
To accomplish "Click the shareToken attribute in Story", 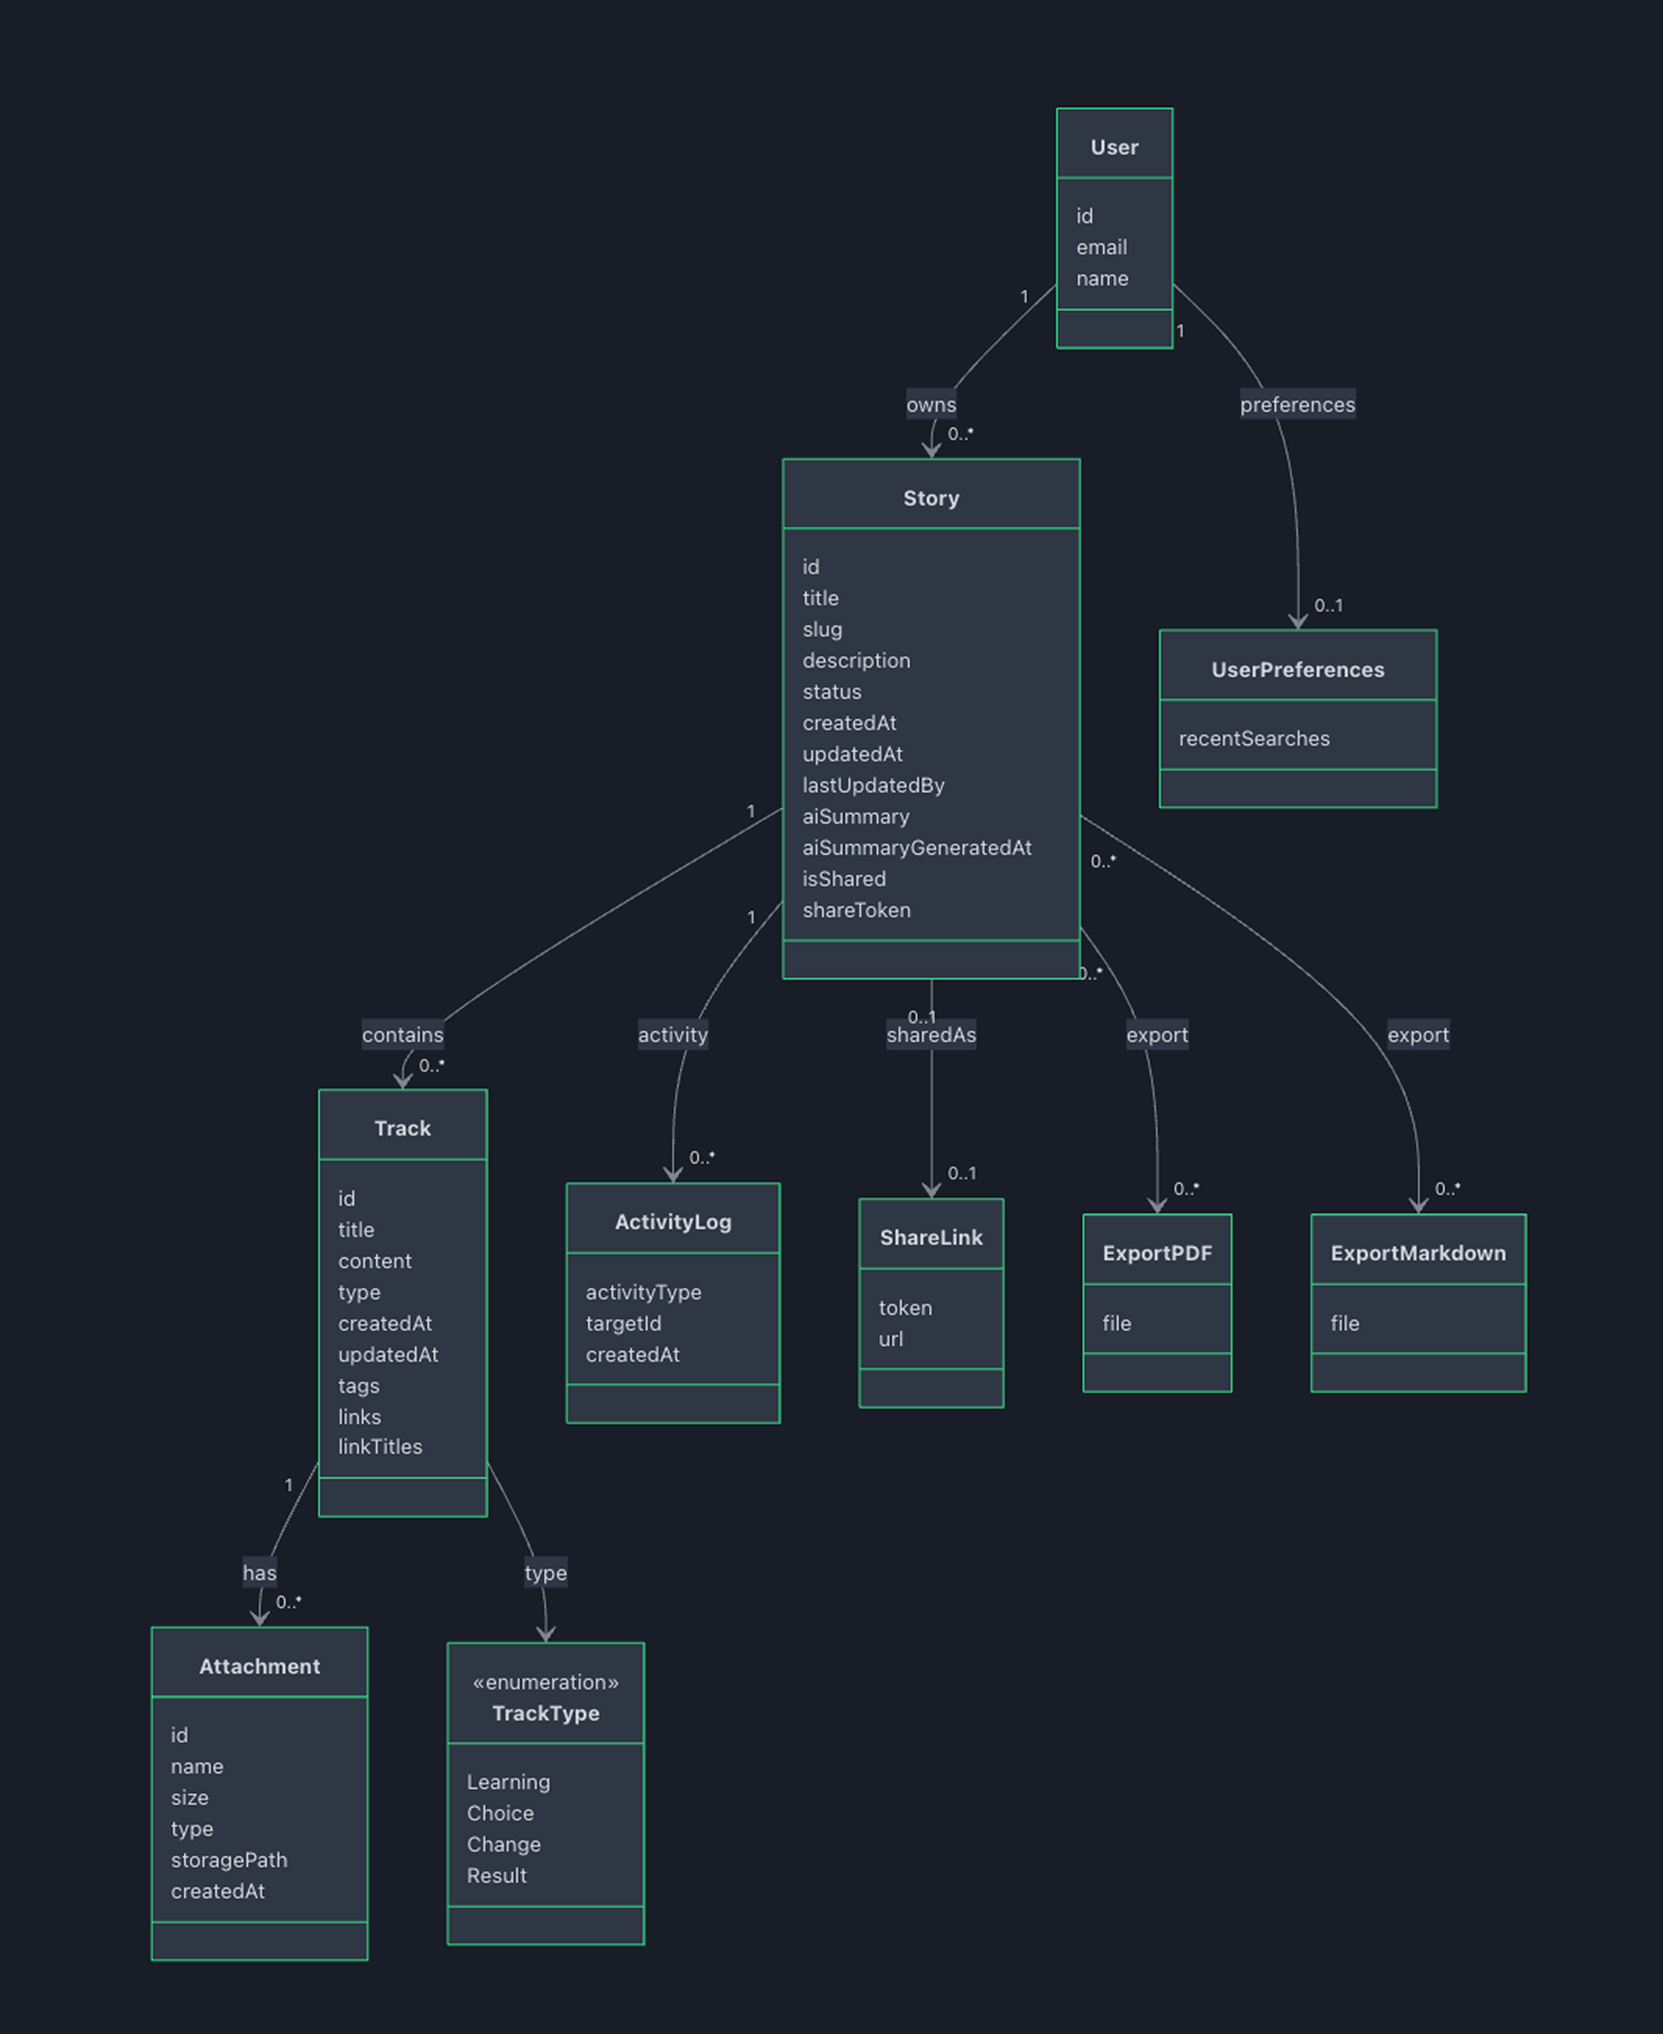I will [856, 909].
